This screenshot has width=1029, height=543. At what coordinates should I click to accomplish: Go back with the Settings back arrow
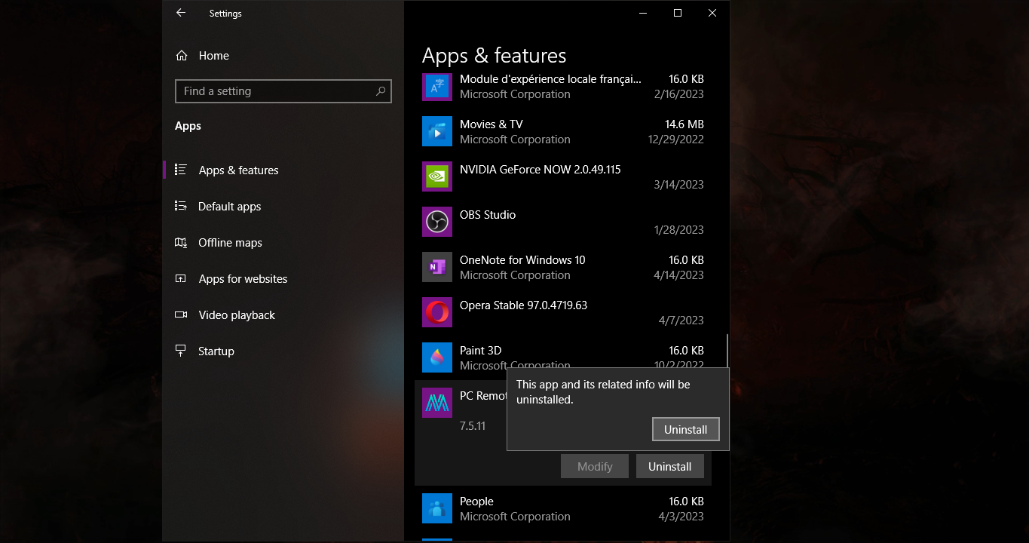coord(181,13)
